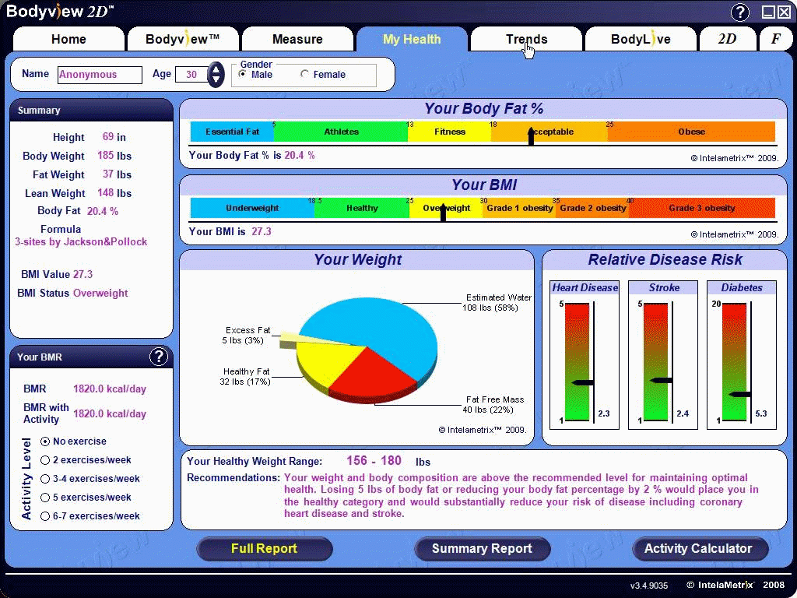This screenshot has height=598, width=797.
Task: Open the 2D tab
Action: click(x=727, y=39)
